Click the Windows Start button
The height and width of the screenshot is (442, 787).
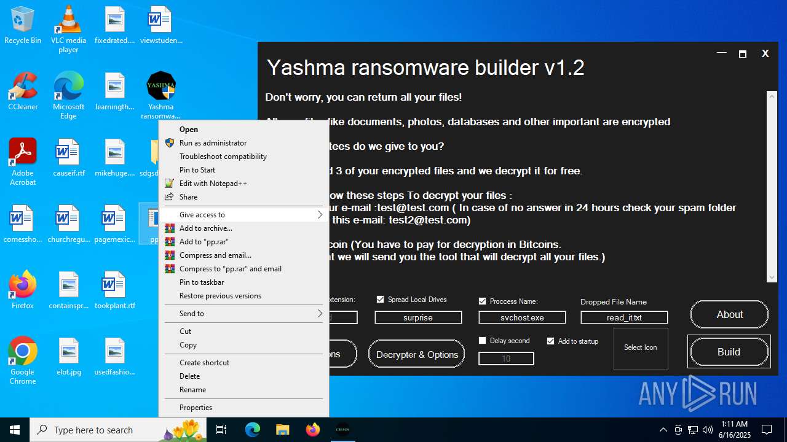pos(15,430)
